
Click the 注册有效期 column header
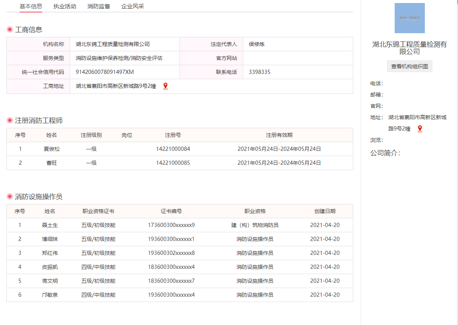[x=279, y=135]
